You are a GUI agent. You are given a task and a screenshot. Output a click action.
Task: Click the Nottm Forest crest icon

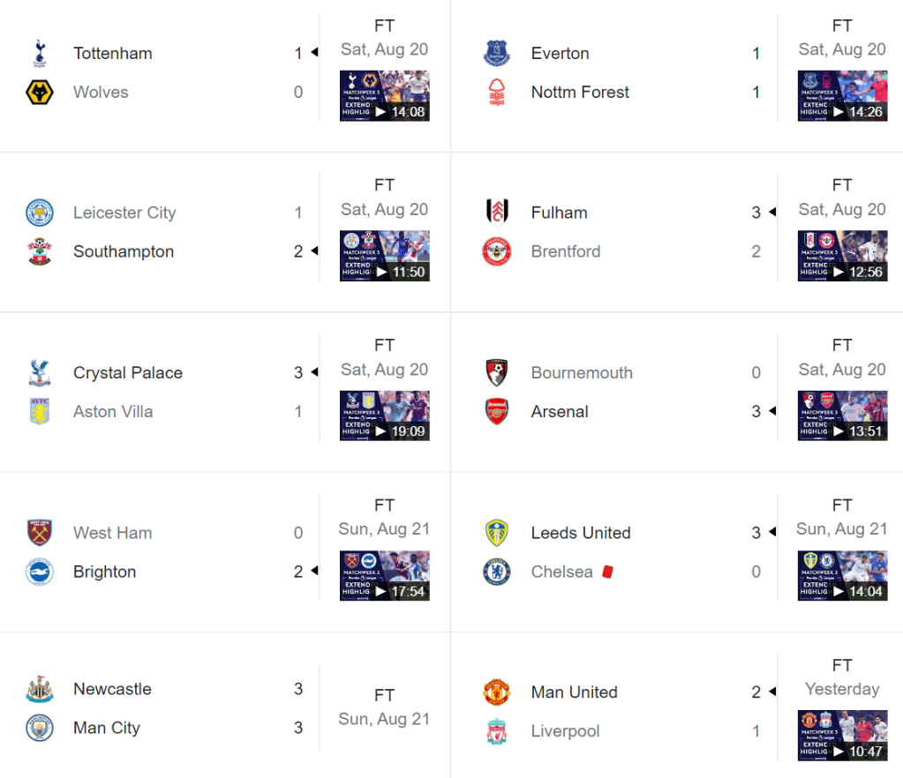[497, 93]
